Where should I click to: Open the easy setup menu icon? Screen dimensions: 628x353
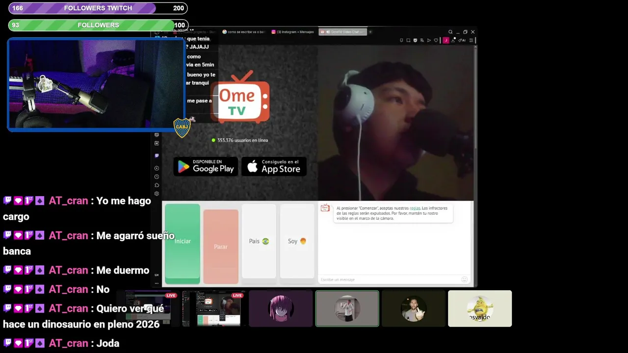pyautogui.click(x=471, y=40)
